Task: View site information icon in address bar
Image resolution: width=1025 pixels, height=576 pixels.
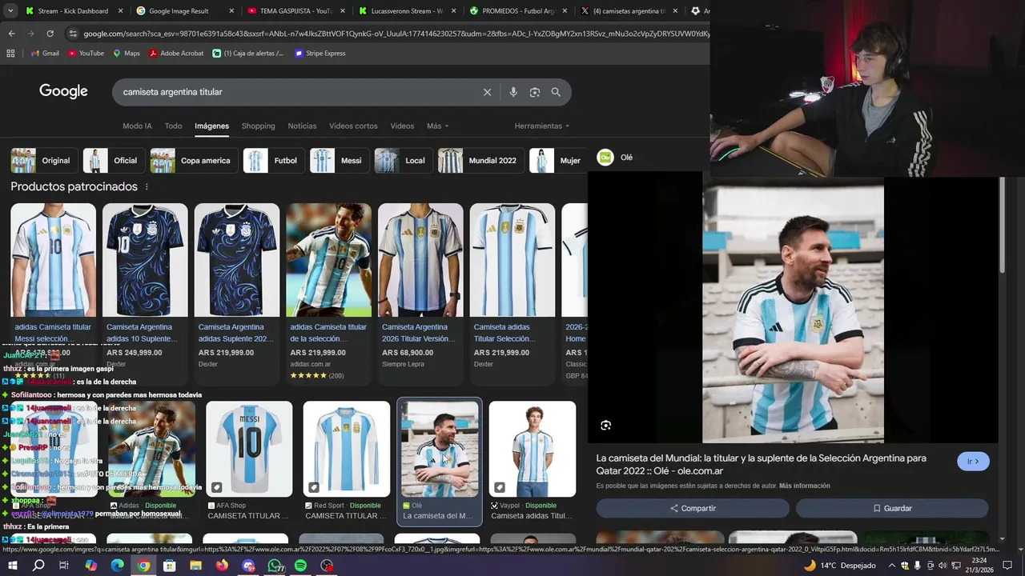Action: [73, 34]
